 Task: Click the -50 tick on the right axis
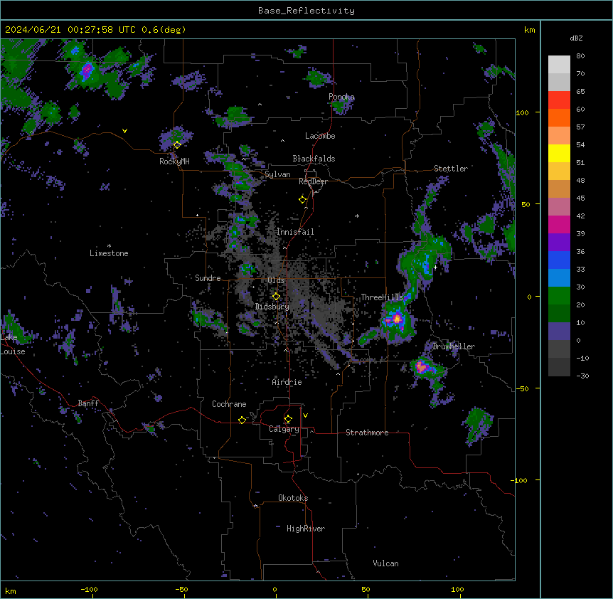522,388
